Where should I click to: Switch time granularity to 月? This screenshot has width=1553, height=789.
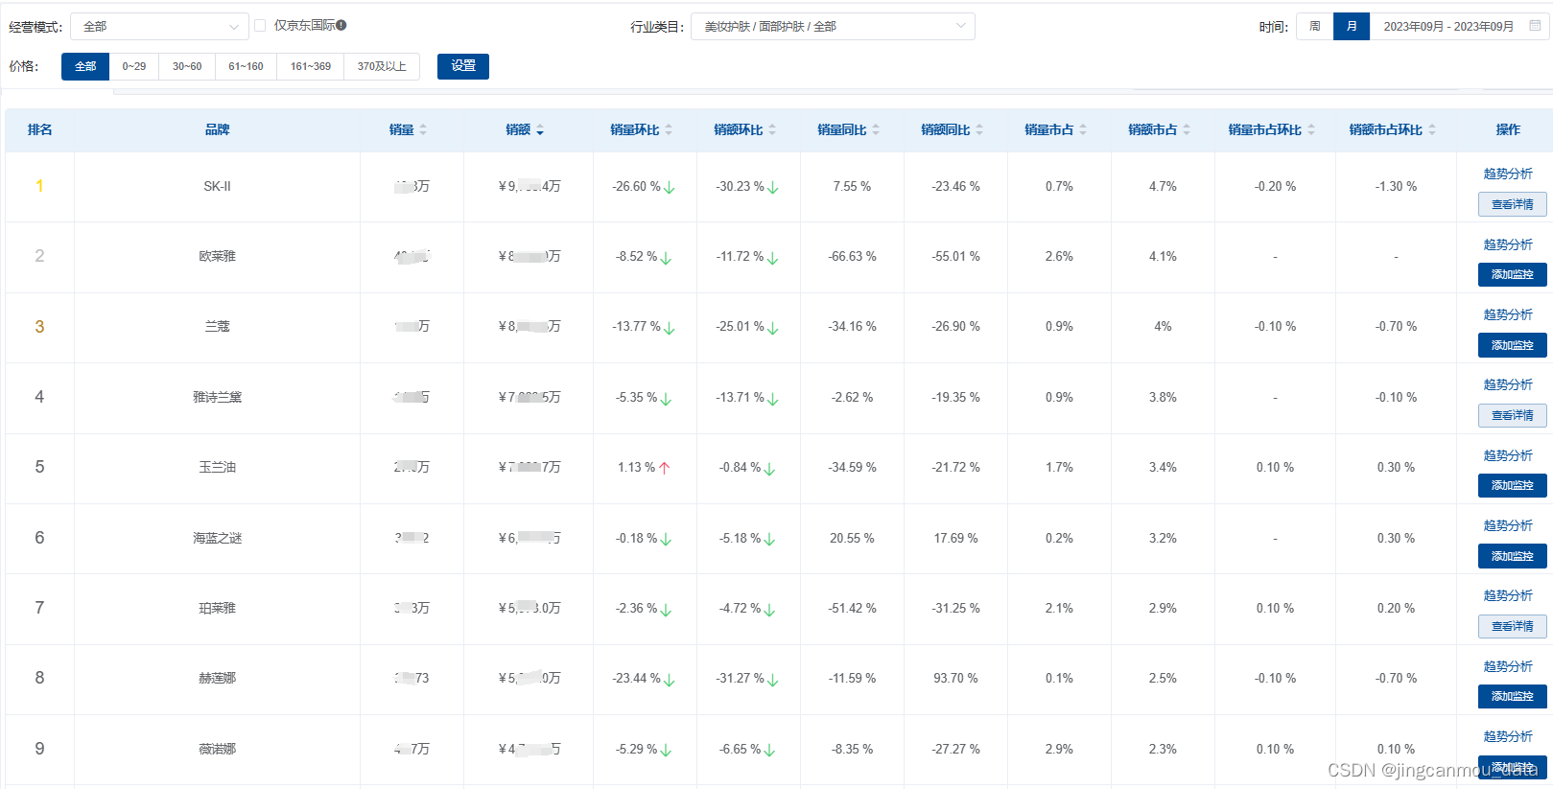tap(1352, 26)
